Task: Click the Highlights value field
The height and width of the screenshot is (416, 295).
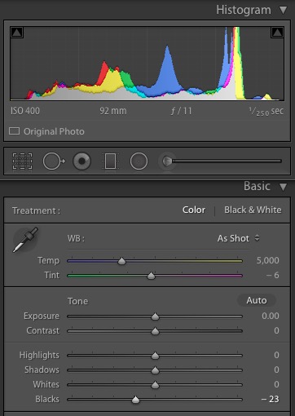Action: (x=276, y=355)
